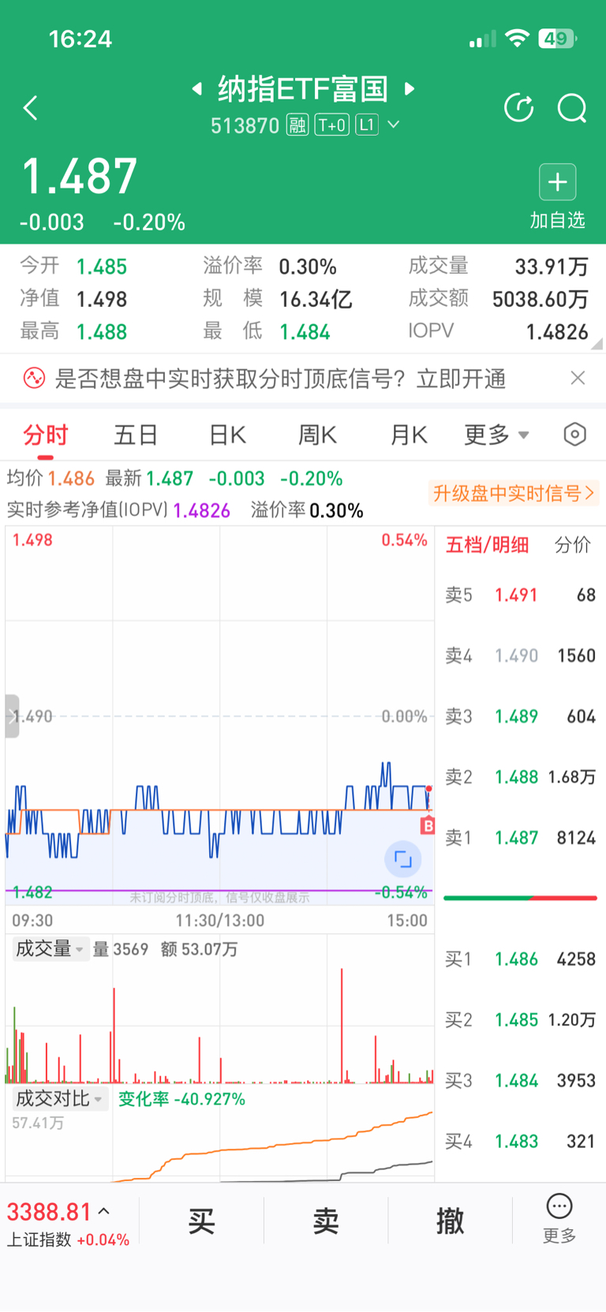Dismiss the signal notification banner

point(578,378)
